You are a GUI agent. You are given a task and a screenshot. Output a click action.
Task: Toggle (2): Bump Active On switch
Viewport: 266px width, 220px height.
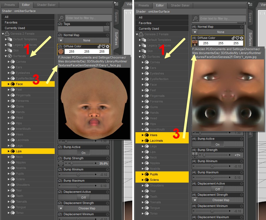83,153
